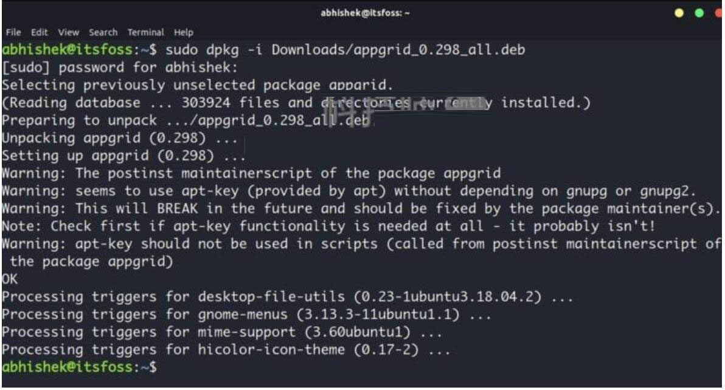The height and width of the screenshot is (390, 725).
Task: Close terminal with the red button
Action: click(719, 13)
